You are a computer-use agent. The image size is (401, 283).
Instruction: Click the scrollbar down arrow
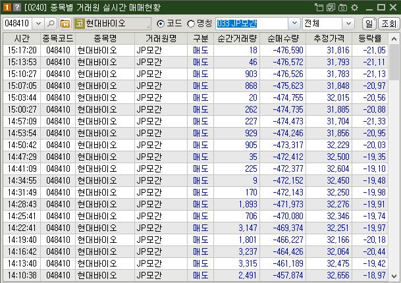(x=394, y=276)
